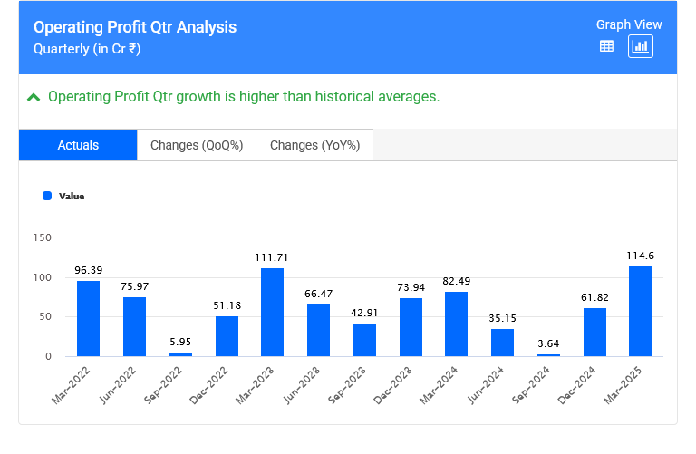Click the Mar-2025 bar
This screenshot has height=454, width=696.
640,311
